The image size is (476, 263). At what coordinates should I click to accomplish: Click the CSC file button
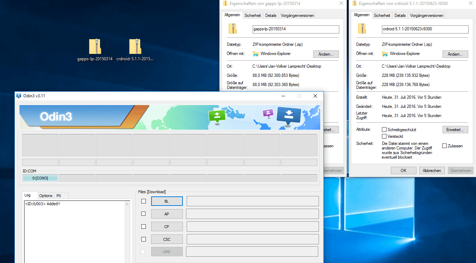(167, 239)
